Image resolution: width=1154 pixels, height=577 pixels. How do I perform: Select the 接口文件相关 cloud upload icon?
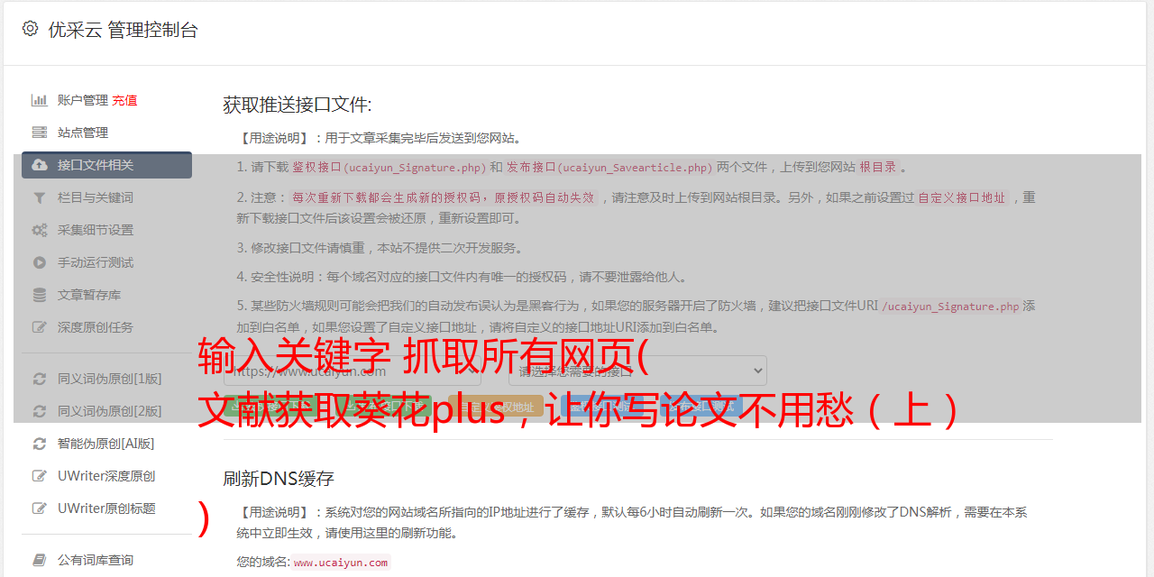point(40,165)
